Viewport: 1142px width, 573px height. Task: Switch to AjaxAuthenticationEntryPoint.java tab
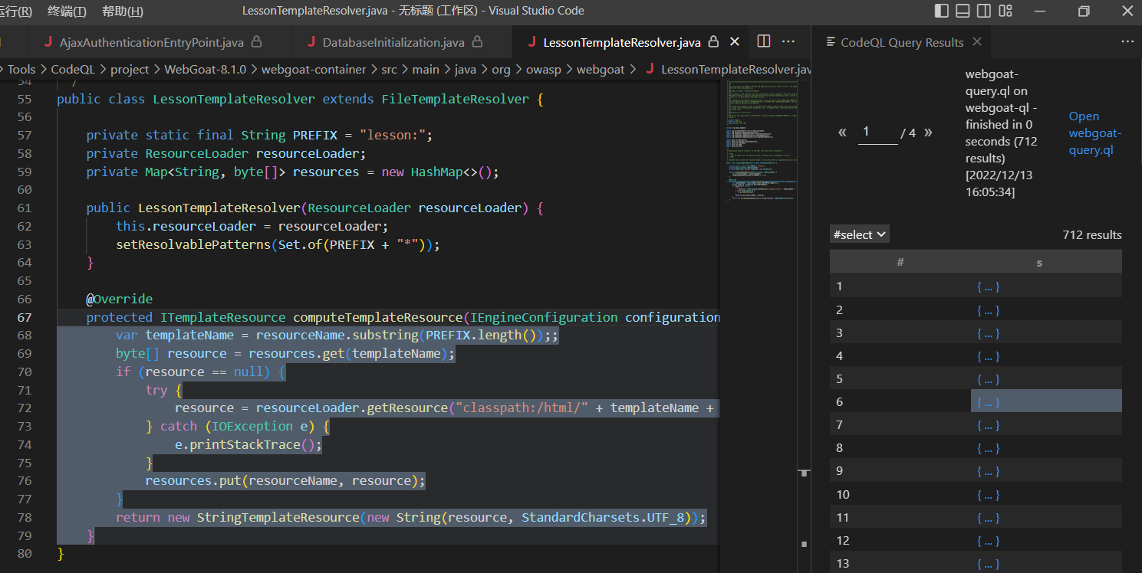151,42
